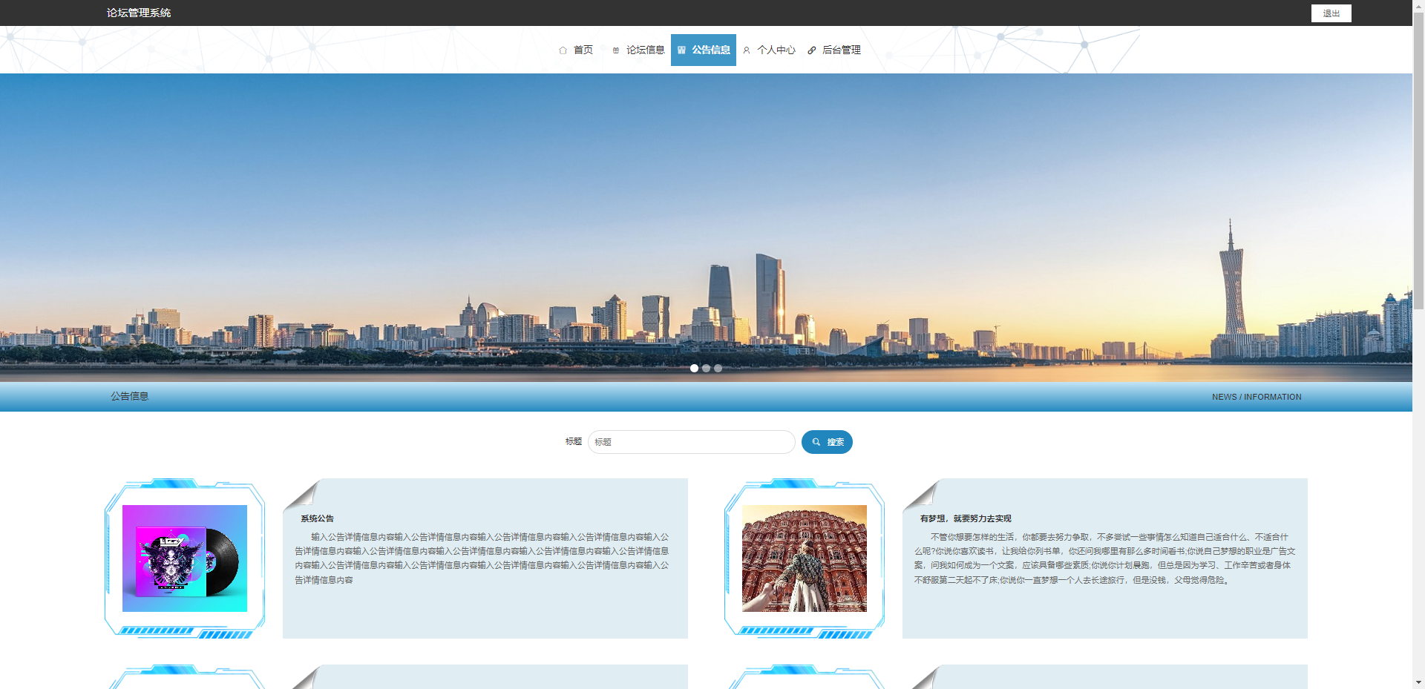Open the red palace photo thumbnail

805,558
